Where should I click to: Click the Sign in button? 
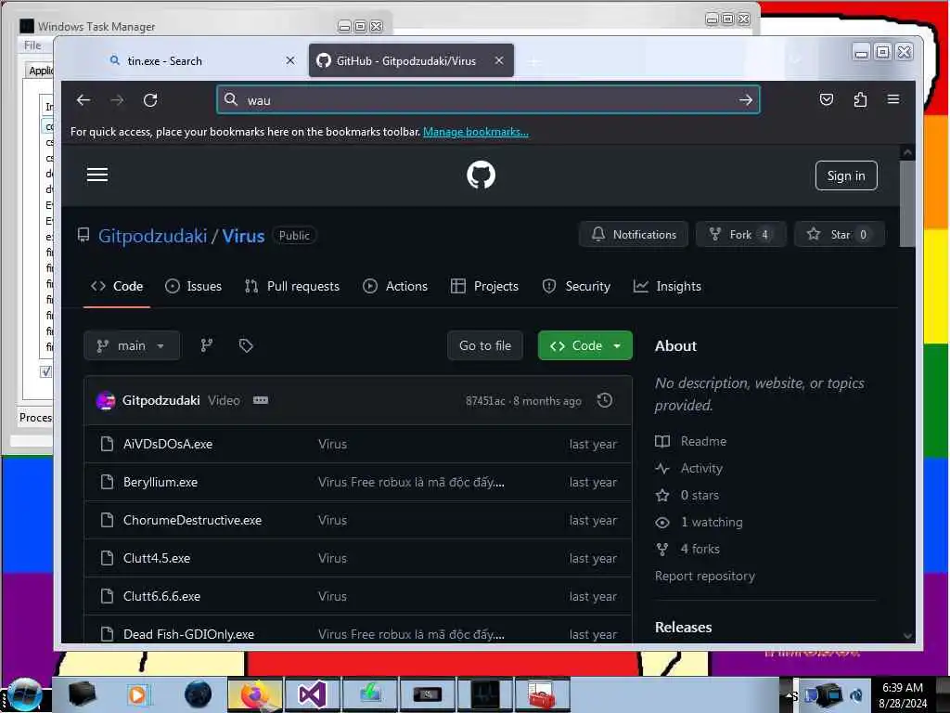point(846,175)
